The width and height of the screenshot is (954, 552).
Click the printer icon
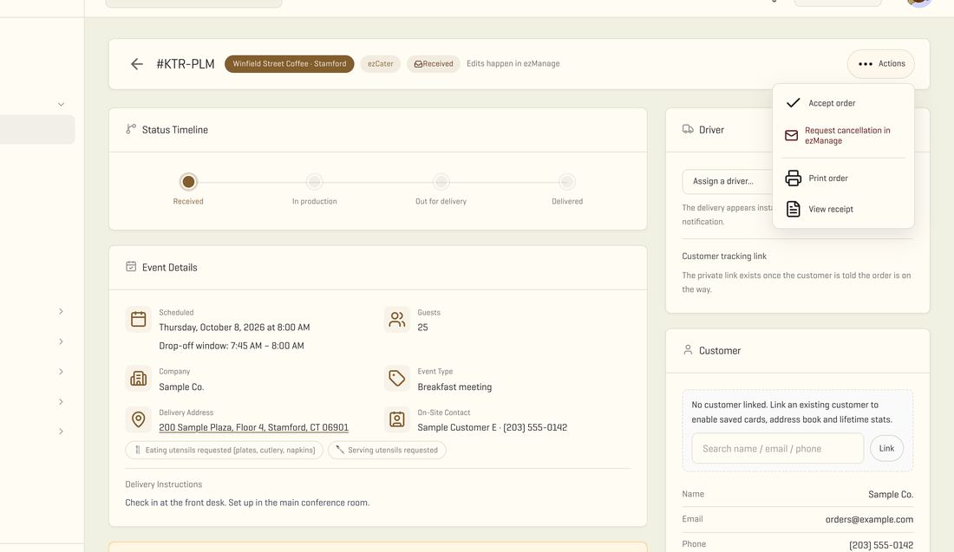tap(793, 179)
